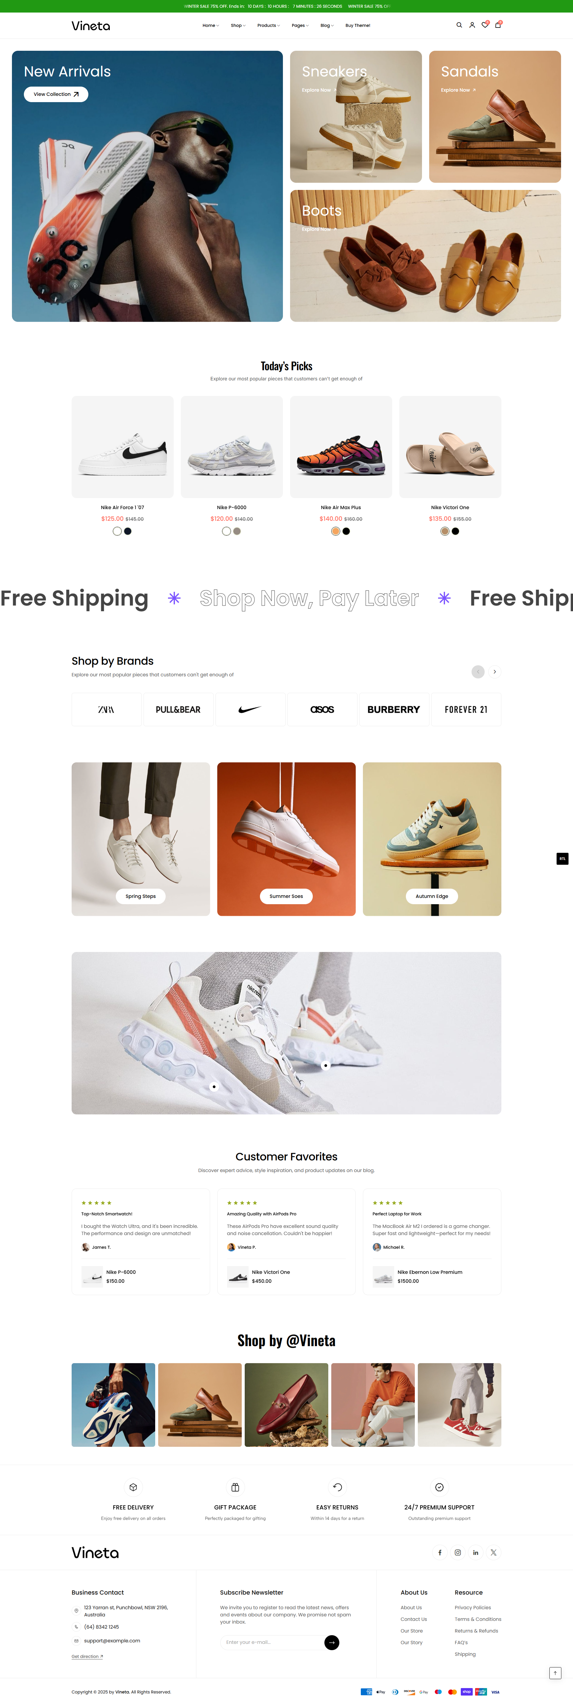Visit Vineta's Instagram icon in footer
The width and height of the screenshot is (573, 1706).
coord(458,1552)
